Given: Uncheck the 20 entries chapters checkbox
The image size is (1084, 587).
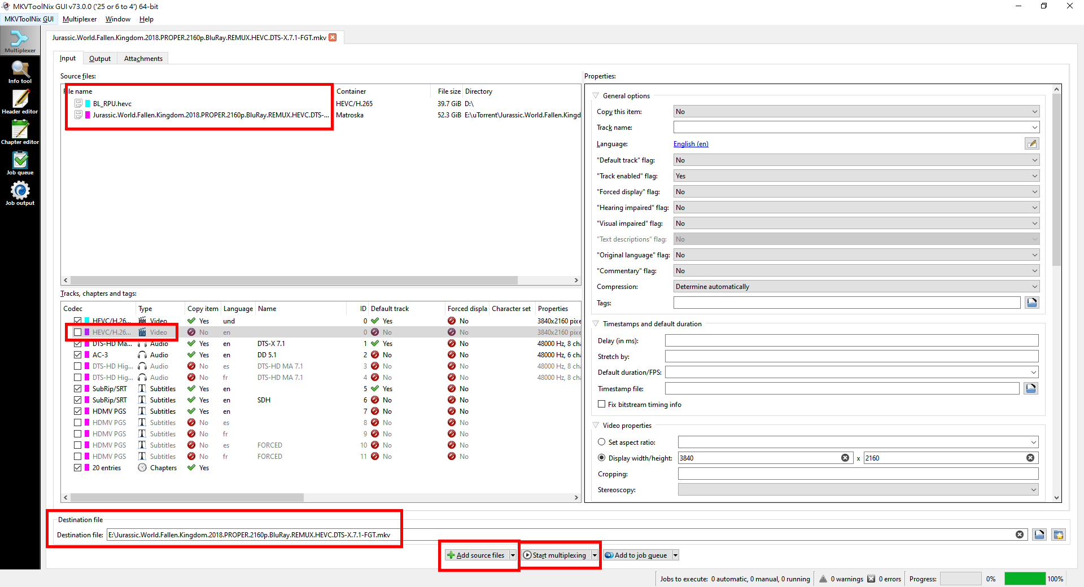Looking at the screenshot, I should 77,467.
